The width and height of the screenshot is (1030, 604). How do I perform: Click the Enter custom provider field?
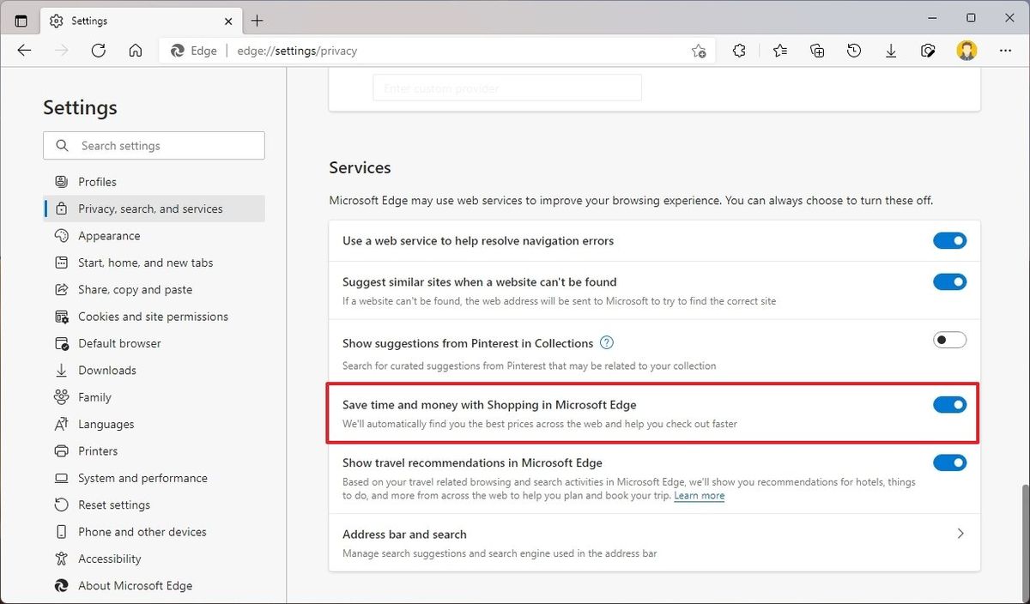tap(506, 88)
